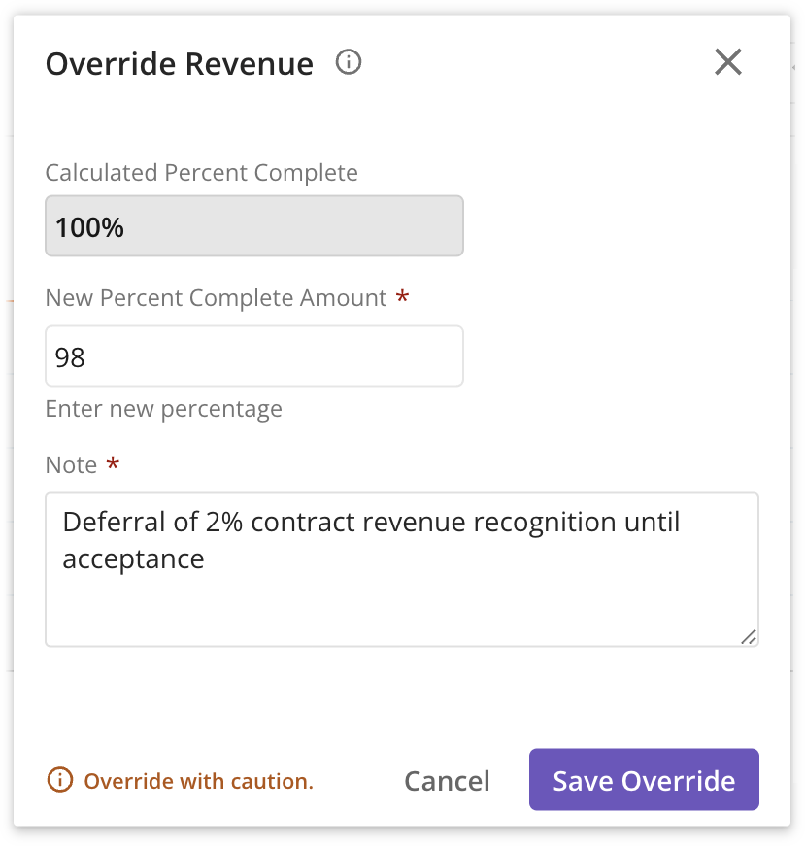Select the caution icon near Override with caution
This screenshot has width=805, height=846.
[60, 780]
